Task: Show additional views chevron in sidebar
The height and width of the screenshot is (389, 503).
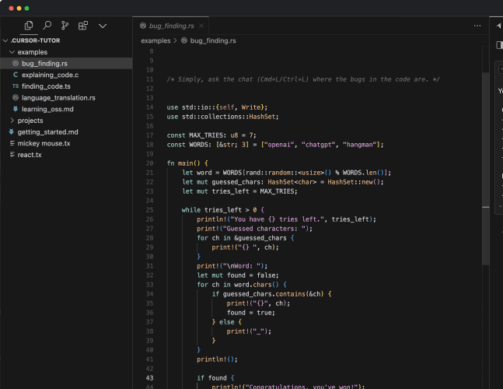Action: pyautogui.click(x=102, y=26)
